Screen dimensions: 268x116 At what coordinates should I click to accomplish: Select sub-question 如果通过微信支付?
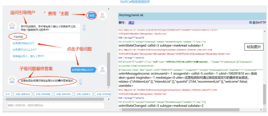point(23,43)
